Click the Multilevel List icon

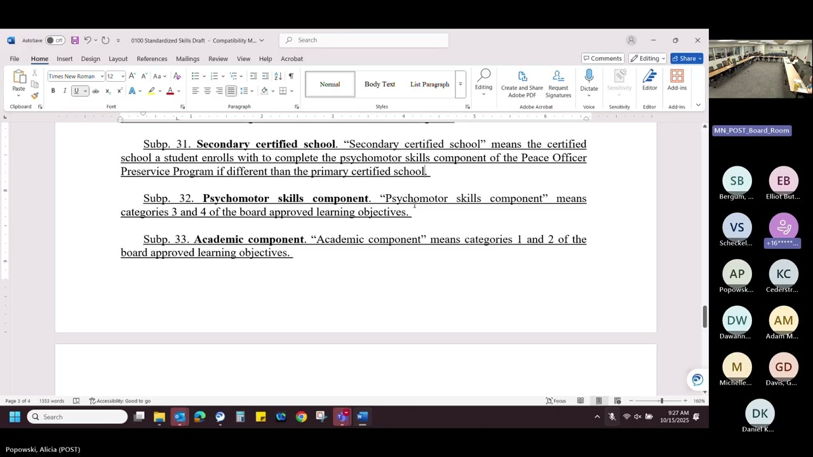pos(233,76)
